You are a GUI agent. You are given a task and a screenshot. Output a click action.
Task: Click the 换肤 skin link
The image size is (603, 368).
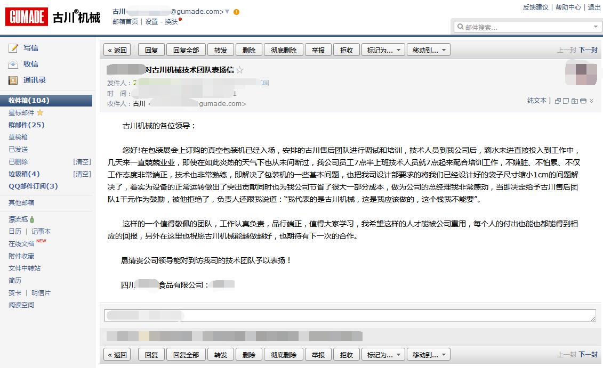[171, 22]
